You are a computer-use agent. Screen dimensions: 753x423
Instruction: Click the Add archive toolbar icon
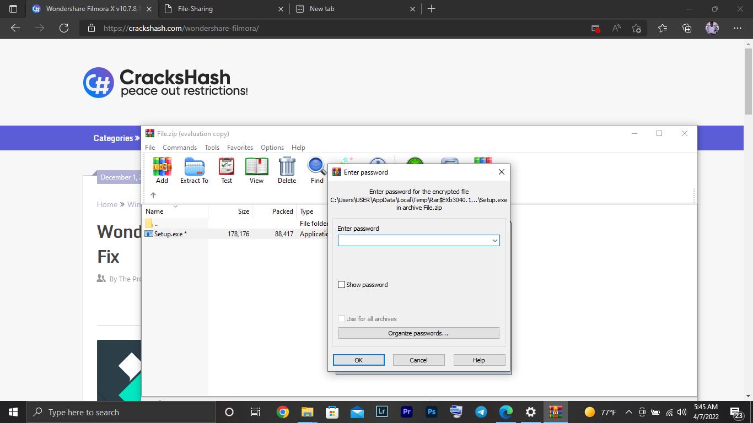[x=162, y=170]
